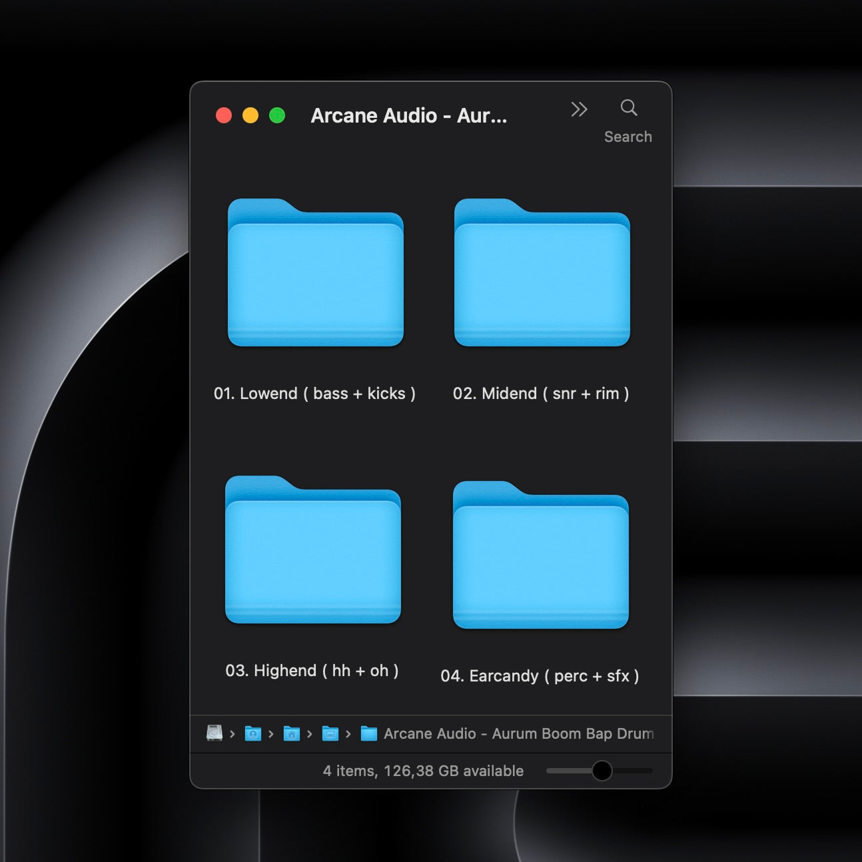Click the third folder icon in path bar
The image size is (862, 862).
330,733
